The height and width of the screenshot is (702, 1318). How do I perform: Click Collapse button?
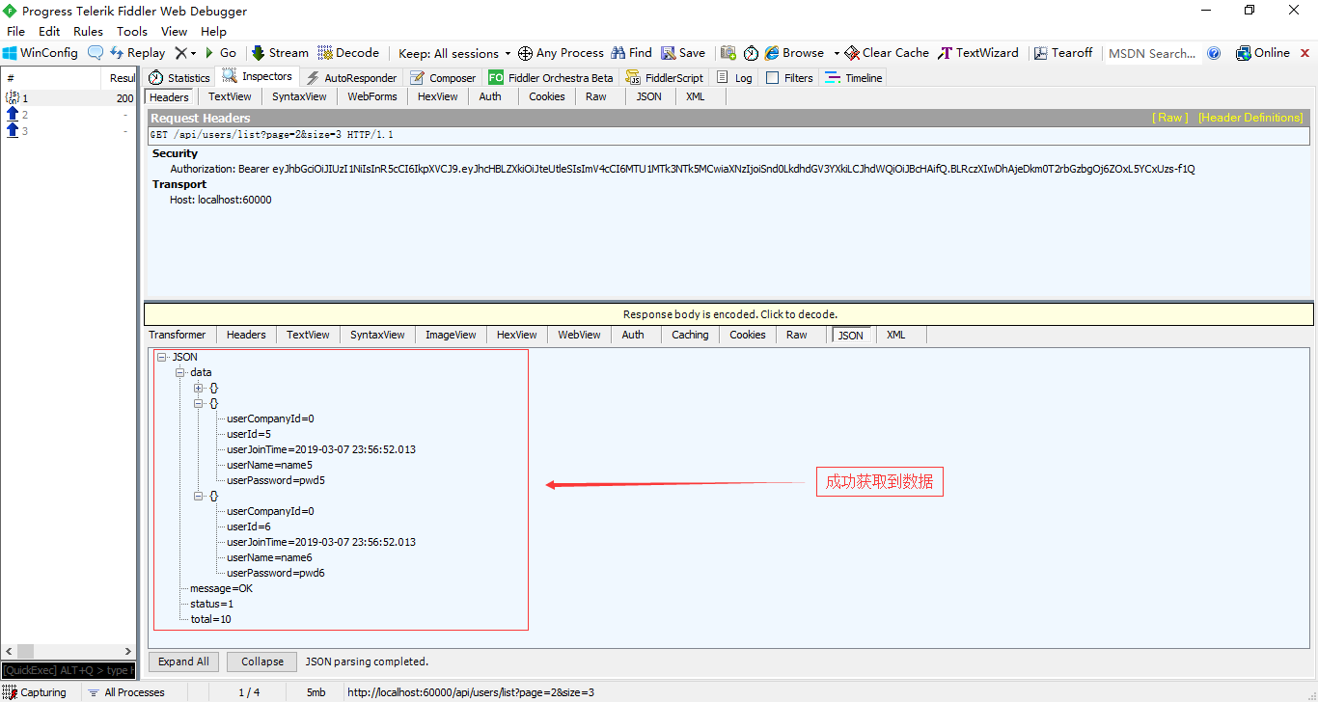pos(262,661)
